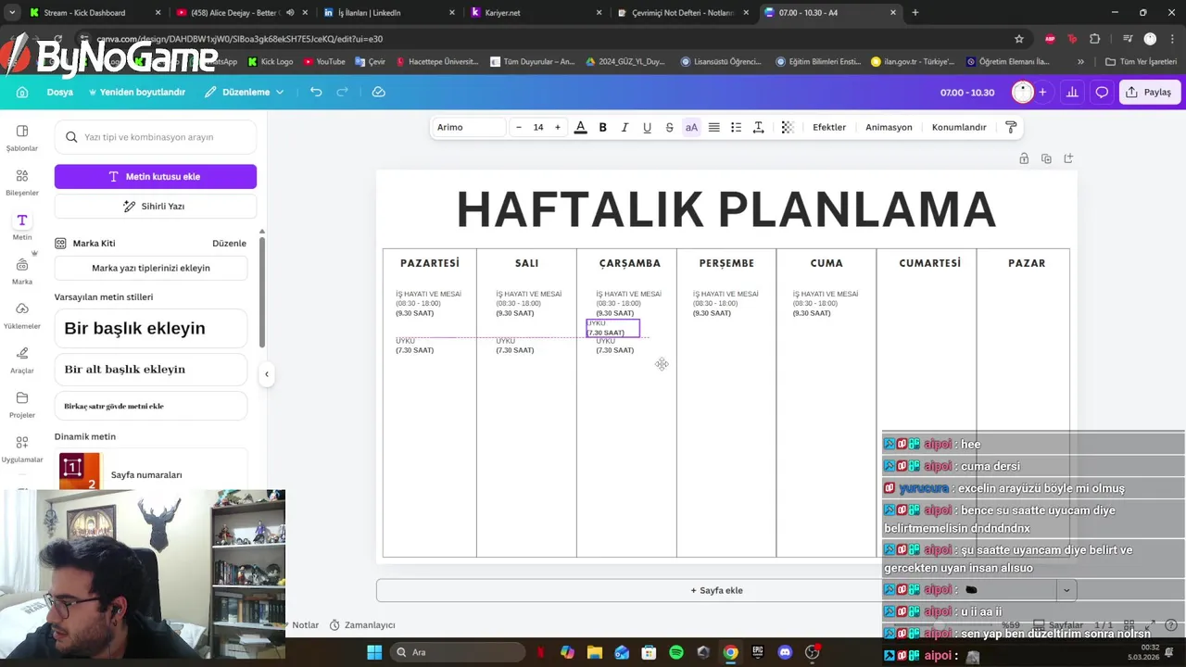Viewport: 1186px width, 667px height.
Task: Expand the chat overlay dropdown chevron
Action: (1066, 590)
